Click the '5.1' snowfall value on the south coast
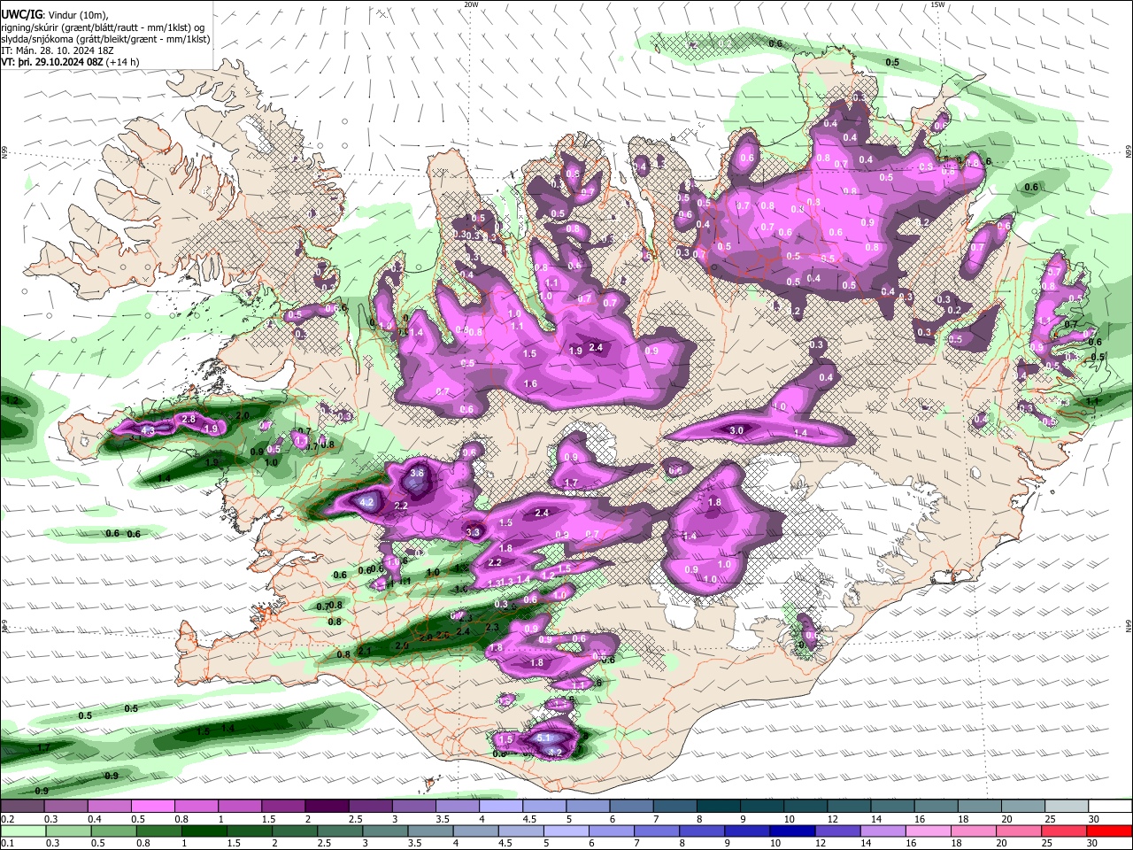Viewport: 1133px width, 850px height. [544, 738]
